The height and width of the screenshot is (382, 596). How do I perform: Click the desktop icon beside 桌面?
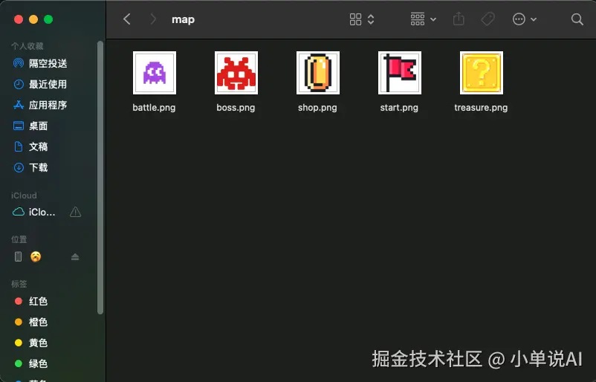coord(19,126)
